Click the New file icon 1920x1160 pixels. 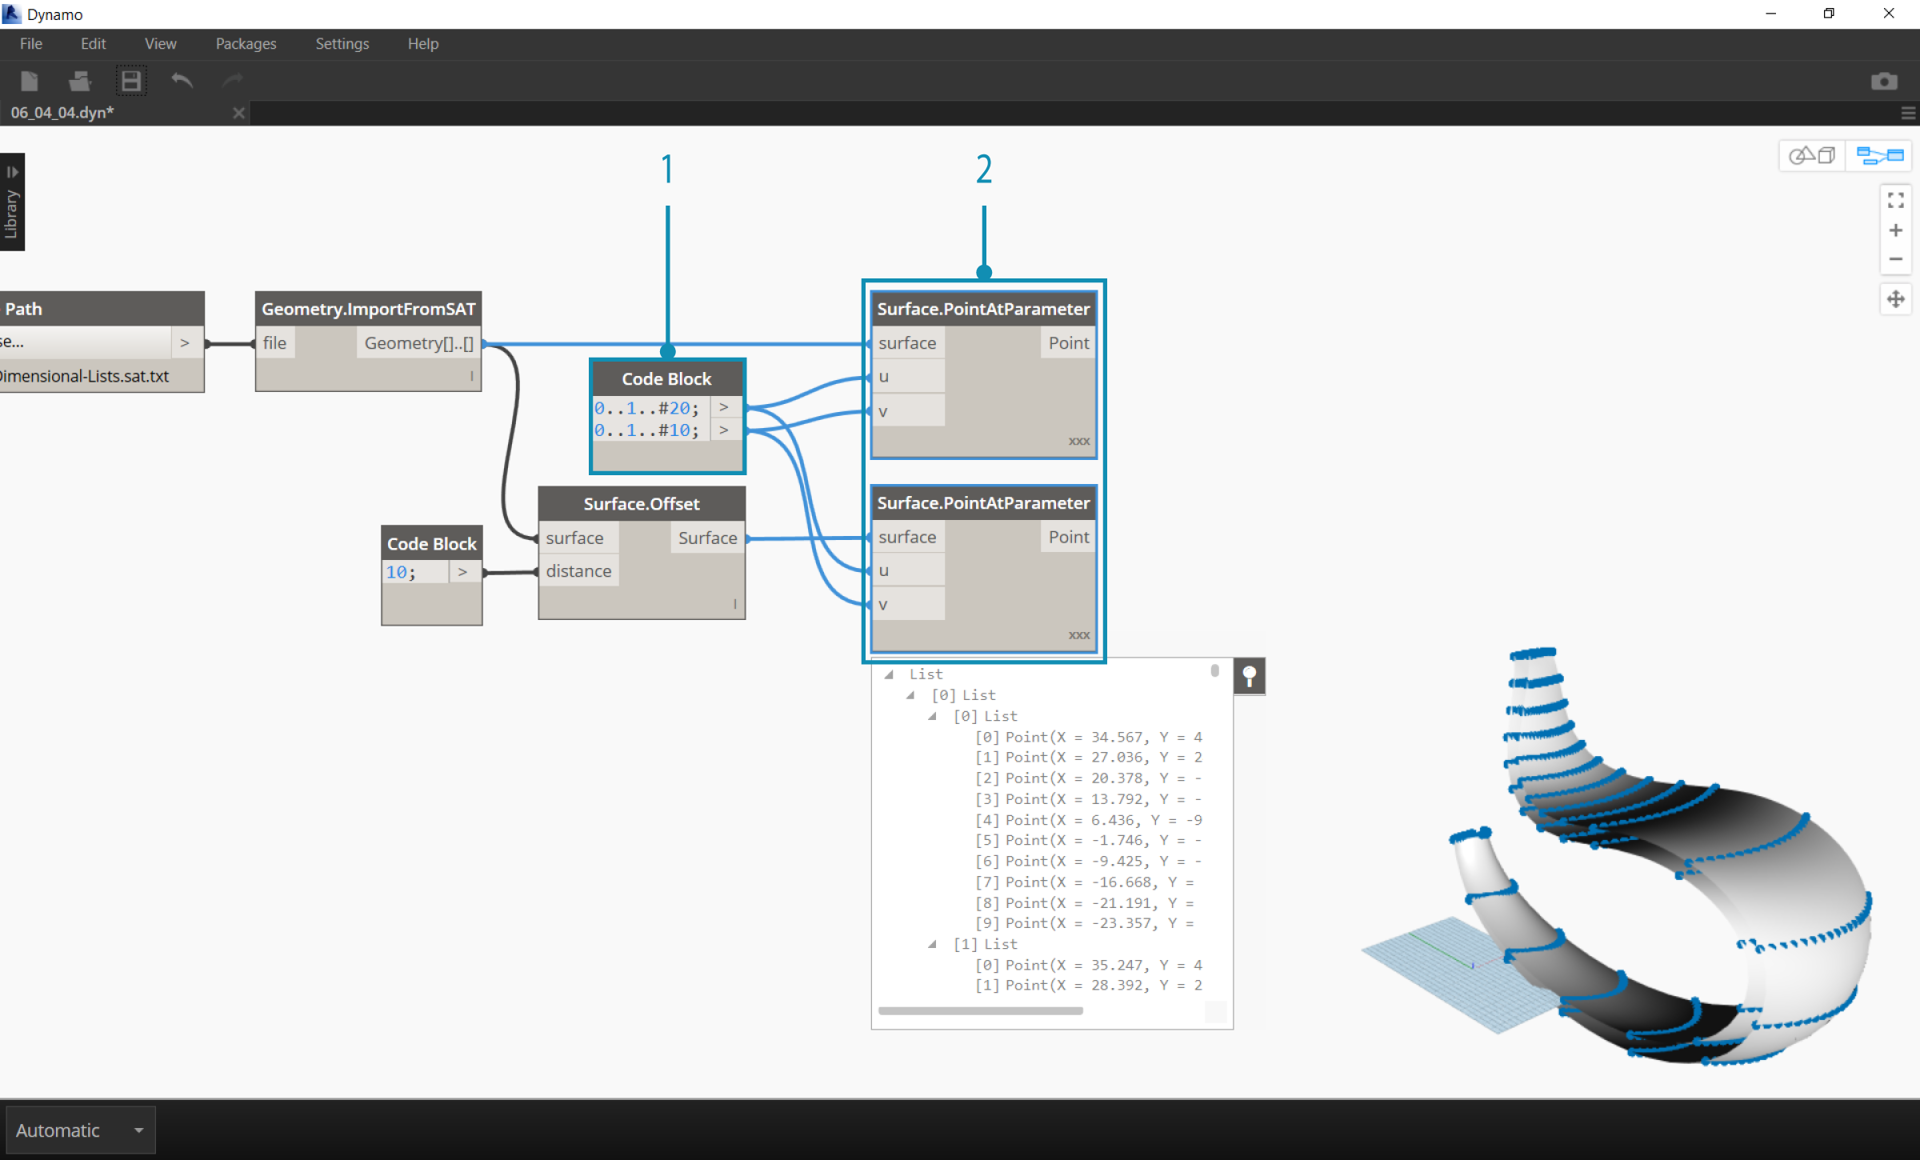(x=30, y=81)
